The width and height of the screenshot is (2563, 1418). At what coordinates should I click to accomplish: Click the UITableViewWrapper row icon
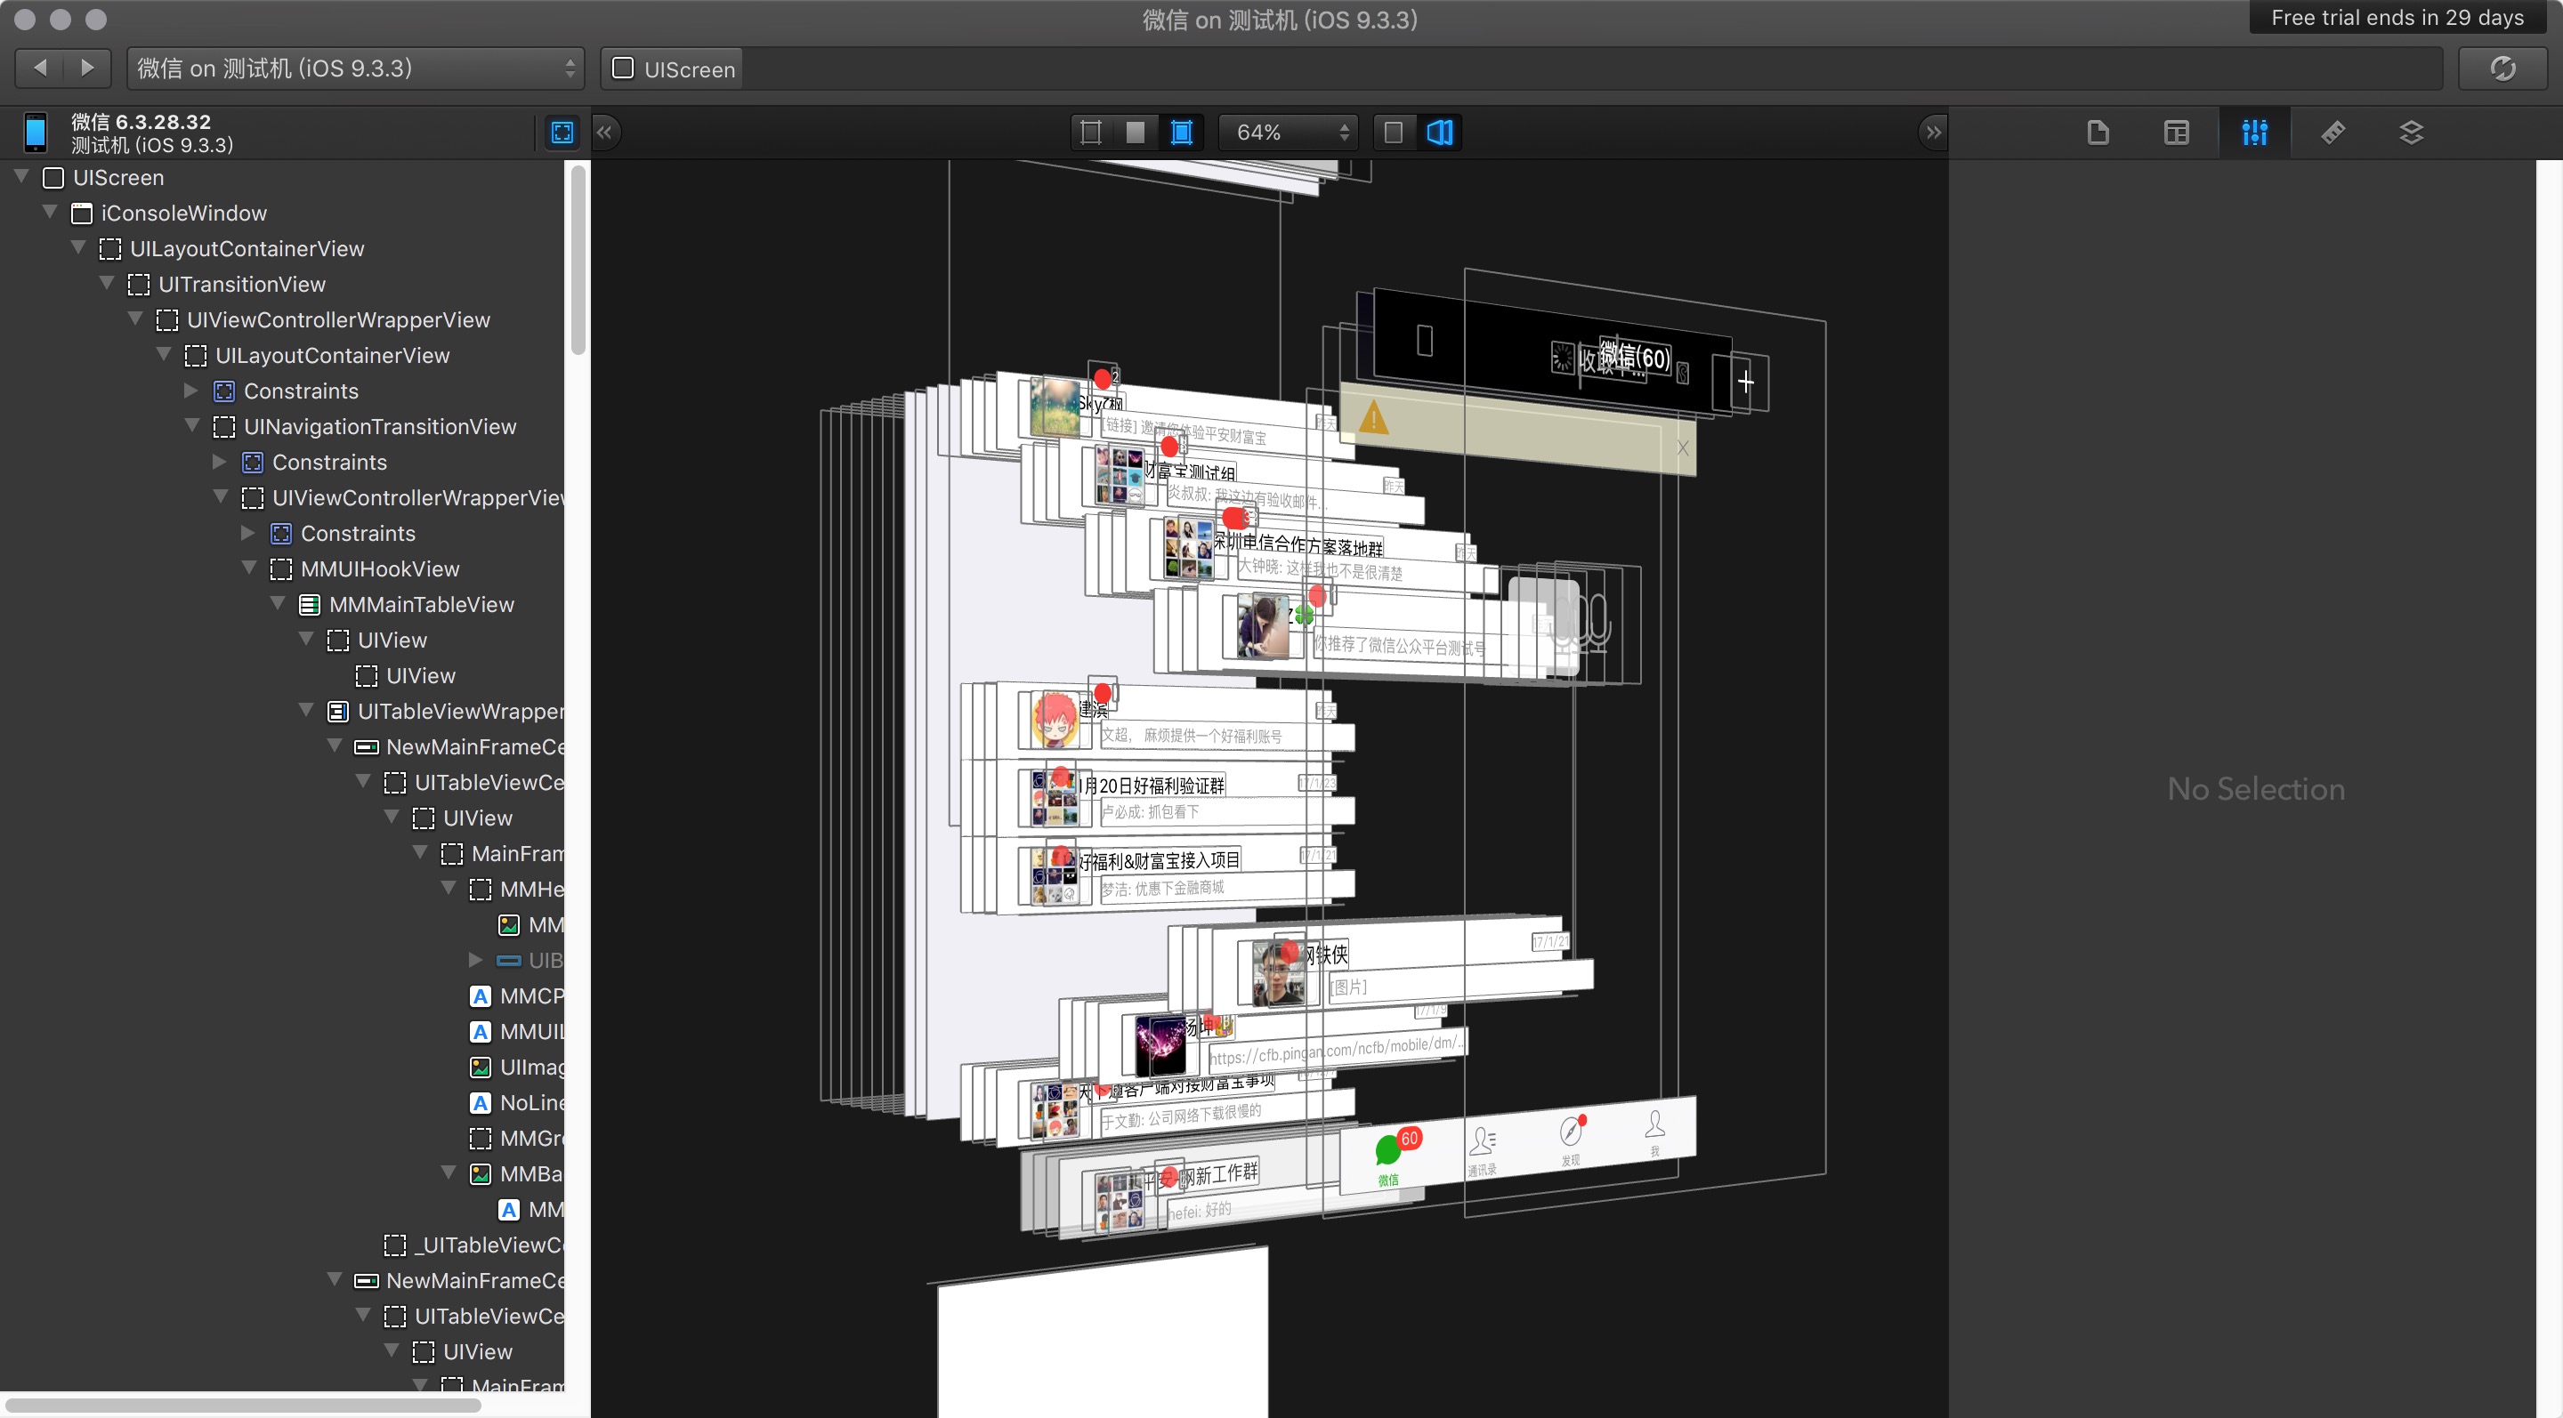(x=338, y=712)
